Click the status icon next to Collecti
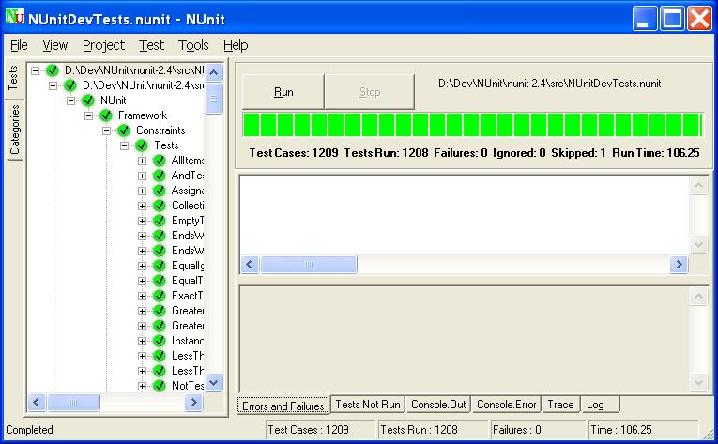This screenshot has width=718, height=444. 159,206
